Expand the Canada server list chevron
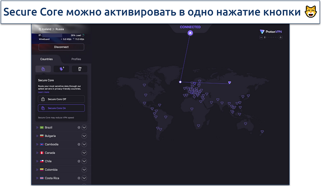The image size is (321, 186). [84, 153]
